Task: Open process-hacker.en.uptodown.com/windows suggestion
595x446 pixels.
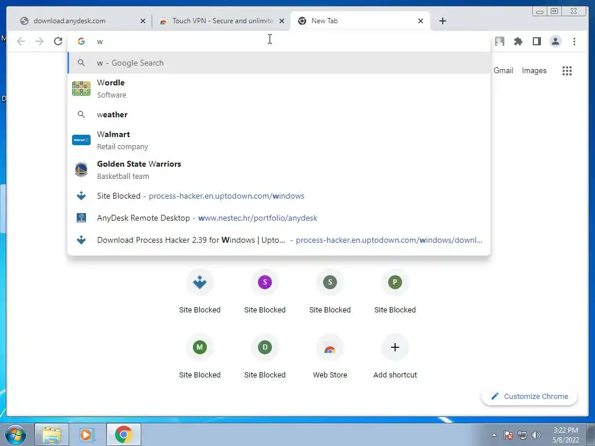Action: 279,196
